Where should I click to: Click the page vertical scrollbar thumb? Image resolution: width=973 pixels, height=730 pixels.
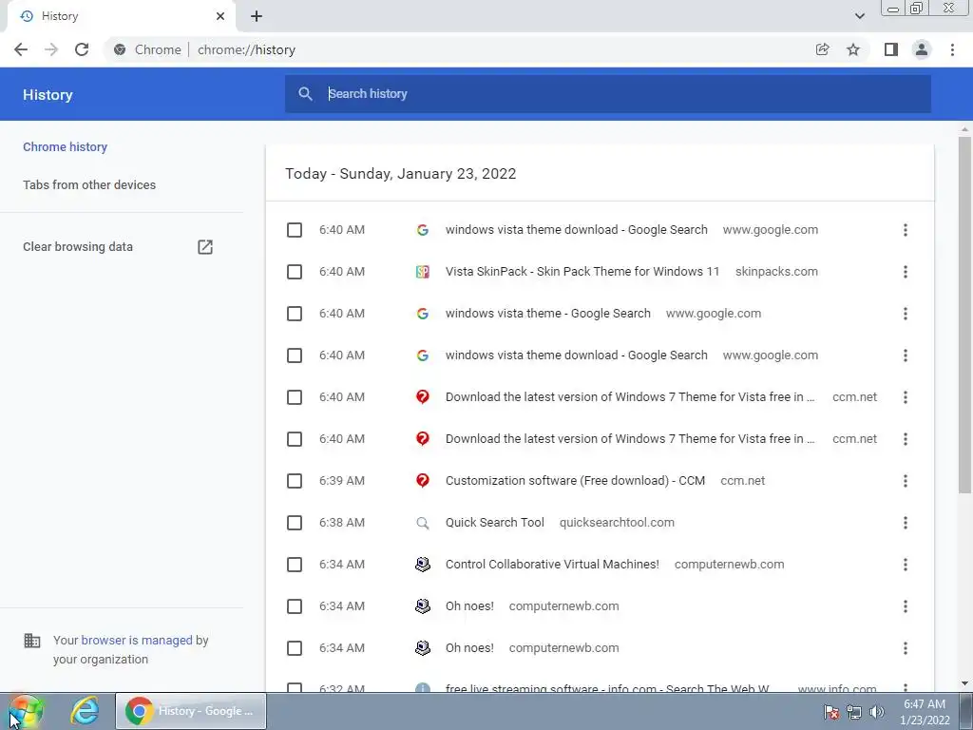coord(964,317)
